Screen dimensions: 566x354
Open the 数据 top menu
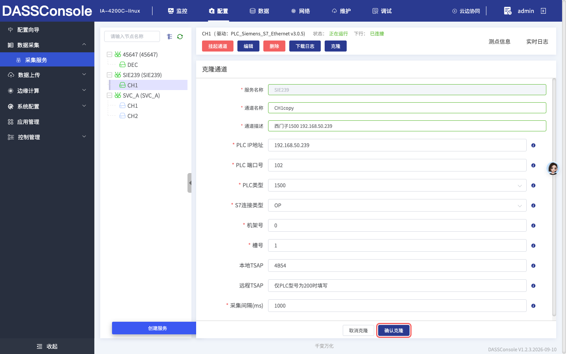(x=259, y=11)
